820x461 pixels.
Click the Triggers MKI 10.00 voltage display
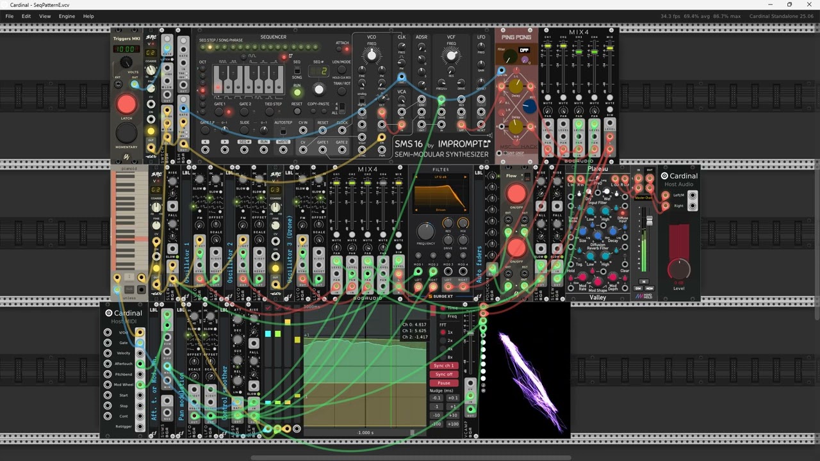pos(126,49)
